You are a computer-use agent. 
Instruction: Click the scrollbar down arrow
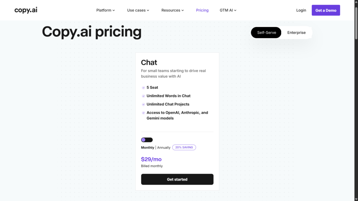coord(356,199)
